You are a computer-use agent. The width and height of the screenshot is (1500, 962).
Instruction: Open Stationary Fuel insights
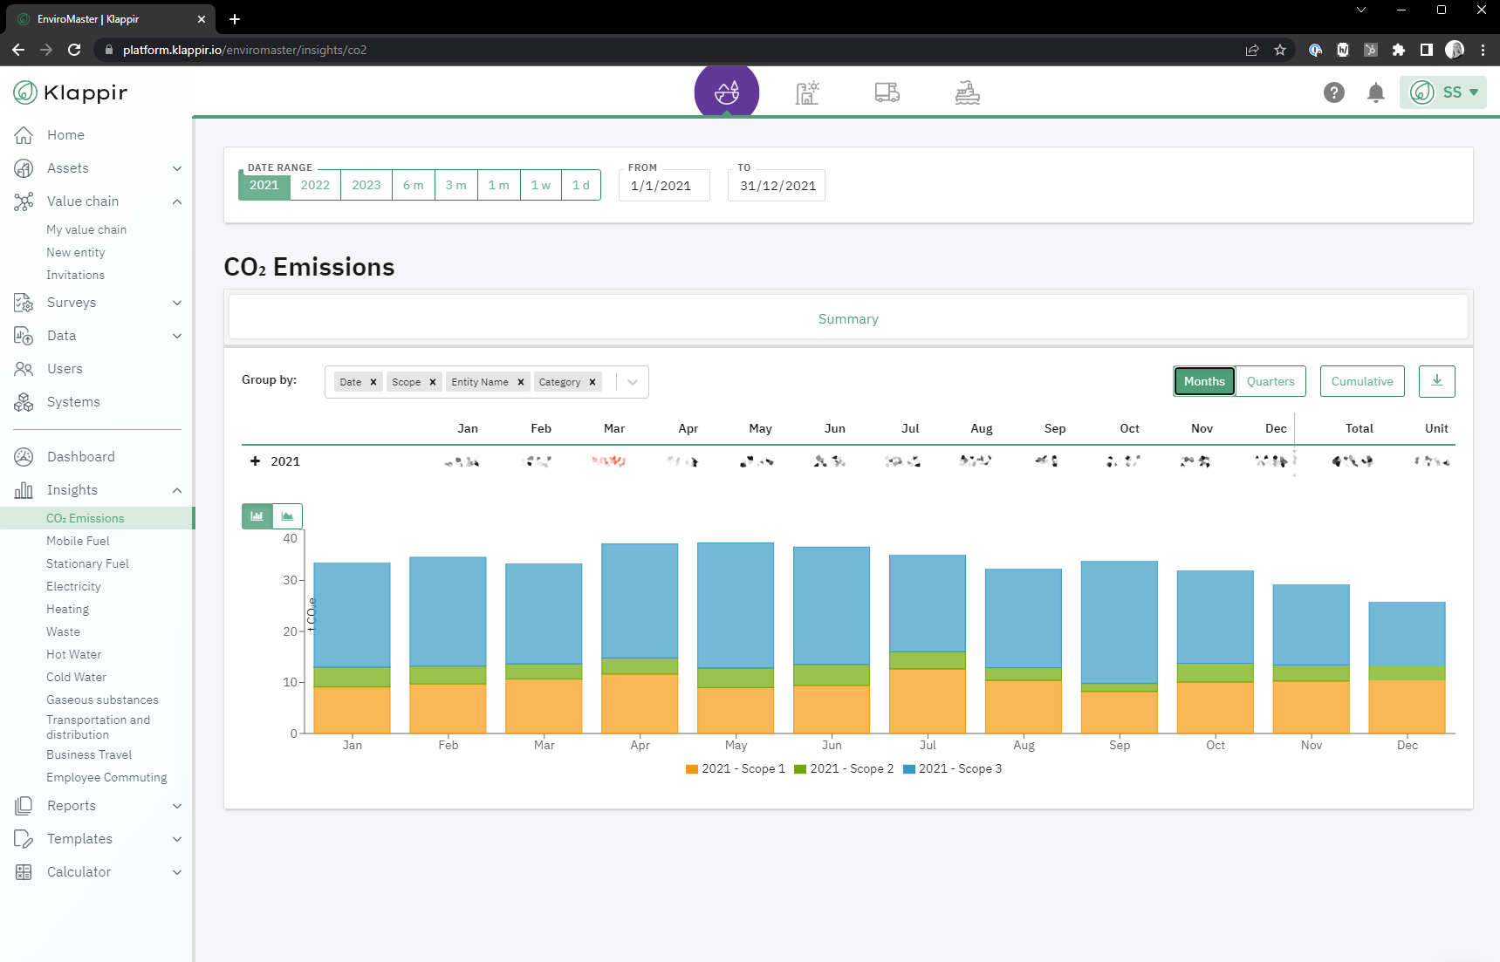[x=87, y=563]
